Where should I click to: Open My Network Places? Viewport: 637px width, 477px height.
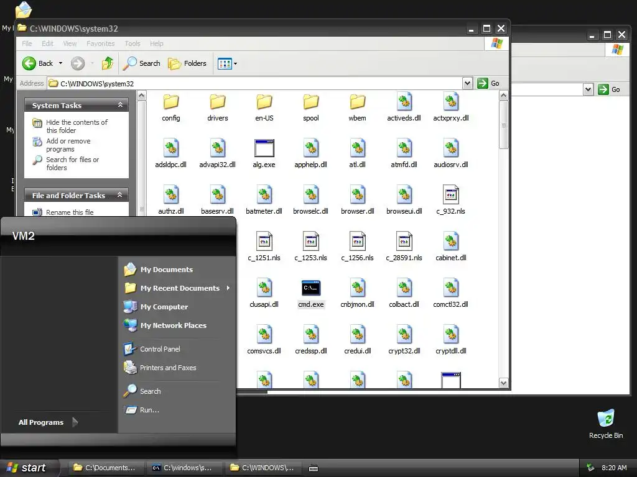[174, 325]
